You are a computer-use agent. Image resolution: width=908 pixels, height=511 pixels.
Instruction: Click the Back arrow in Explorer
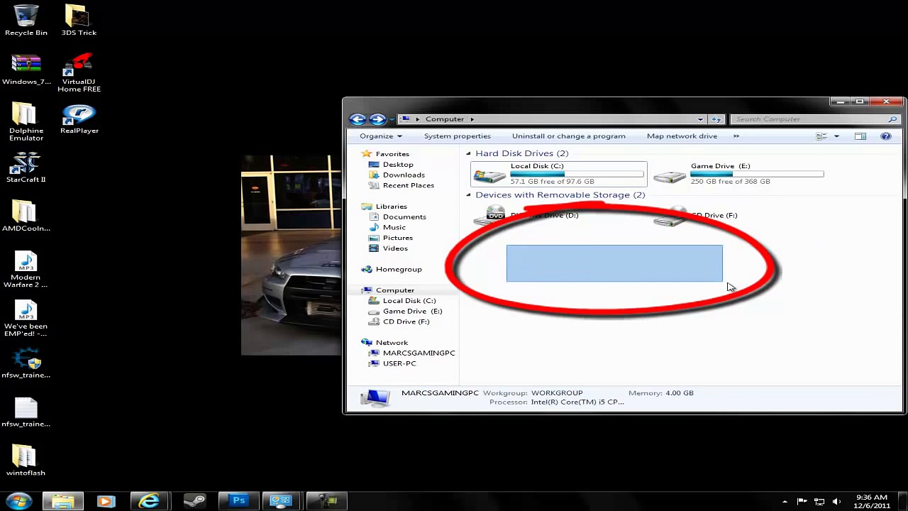[358, 119]
